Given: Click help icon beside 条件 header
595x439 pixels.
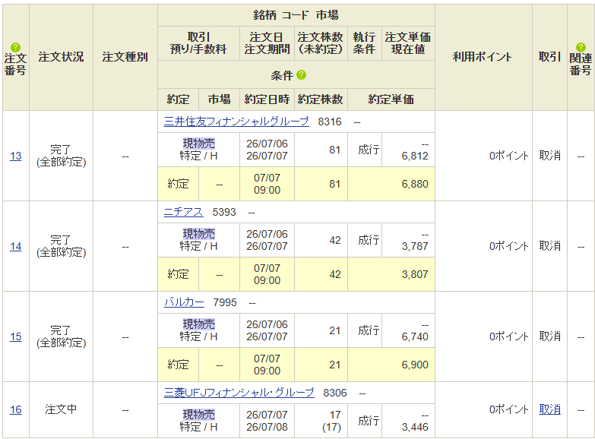Looking at the screenshot, I should (x=301, y=75).
